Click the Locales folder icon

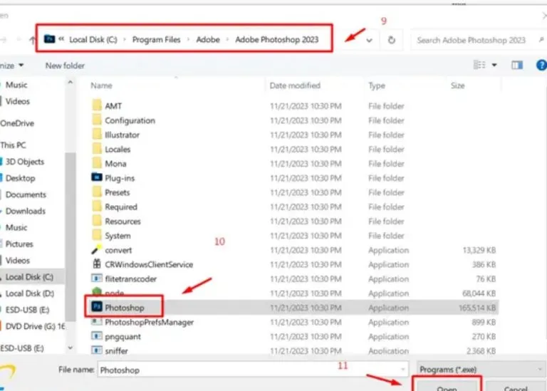point(97,149)
